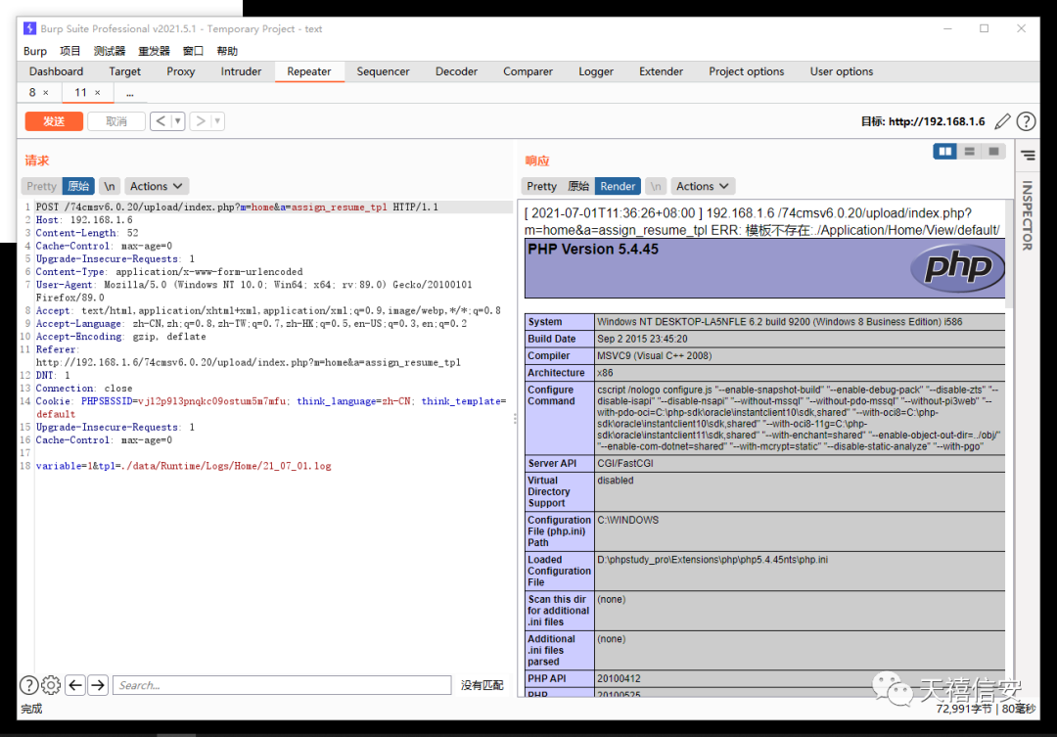Open the 重发器 menu
This screenshot has width=1057, height=737.
(154, 51)
